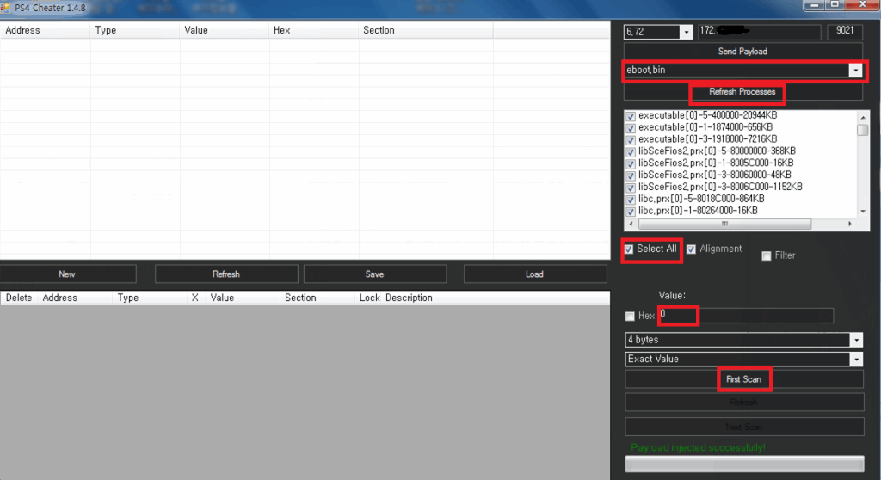Click the Refresh button under First Scan
This screenshot has height=480, width=881.
click(x=744, y=403)
